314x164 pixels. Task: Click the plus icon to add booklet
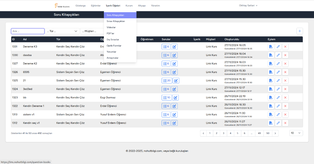click(300, 31)
